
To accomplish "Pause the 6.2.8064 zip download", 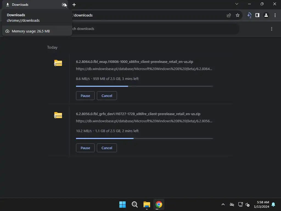I will [85, 96].
